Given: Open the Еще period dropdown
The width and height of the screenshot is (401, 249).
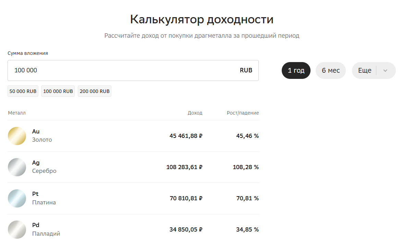Looking at the screenshot, I should coord(365,71).
